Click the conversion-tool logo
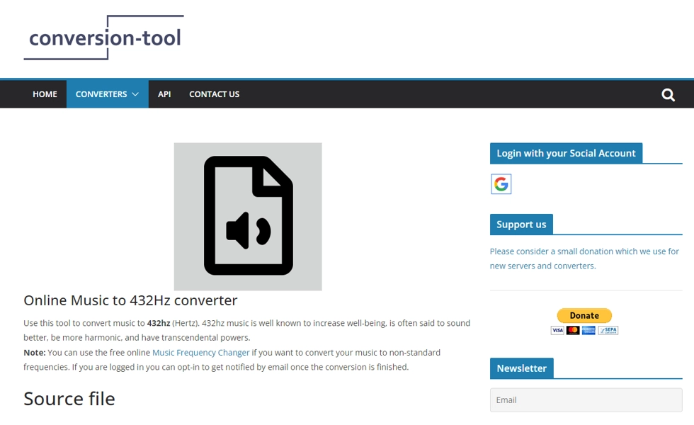 (x=105, y=38)
